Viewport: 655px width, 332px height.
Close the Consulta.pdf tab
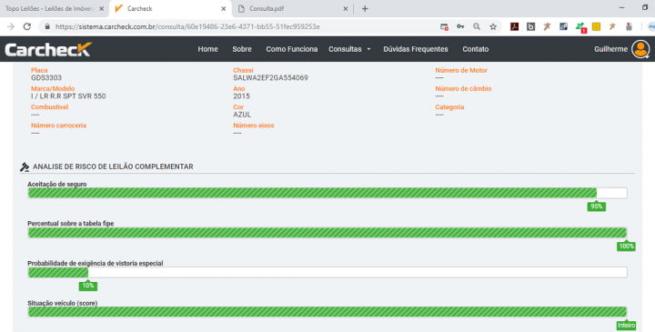tap(346, 8)
